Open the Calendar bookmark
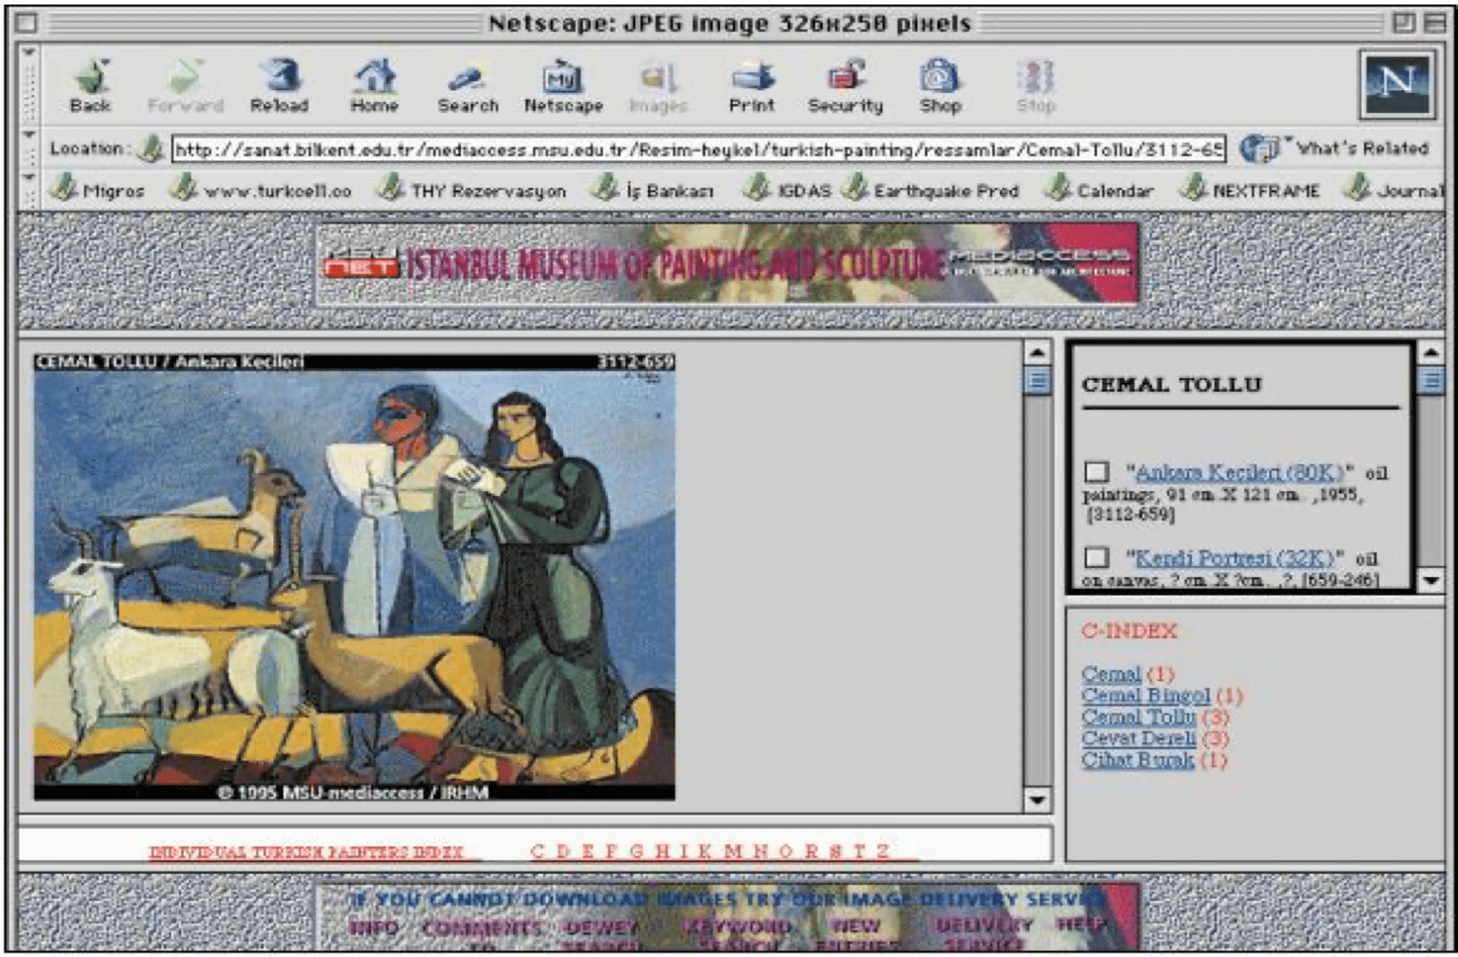 point(1099,190)
